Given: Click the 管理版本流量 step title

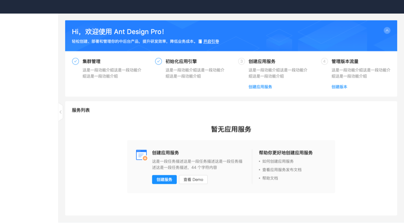Looking at the screenshot, I should [345, 61].
